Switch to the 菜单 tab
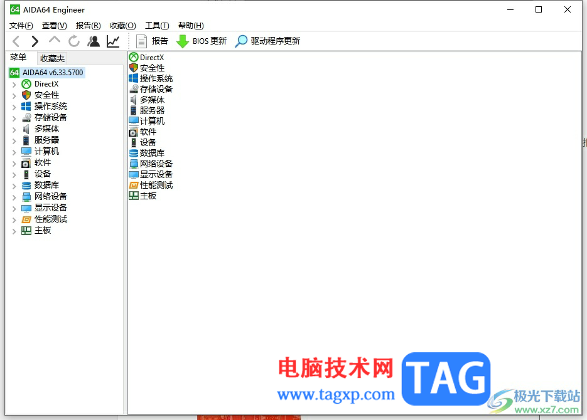This screenshot has width=587, height=420. (18, 58)
